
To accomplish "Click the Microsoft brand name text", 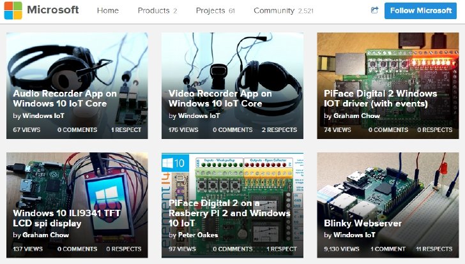I will tap(53, 10).
